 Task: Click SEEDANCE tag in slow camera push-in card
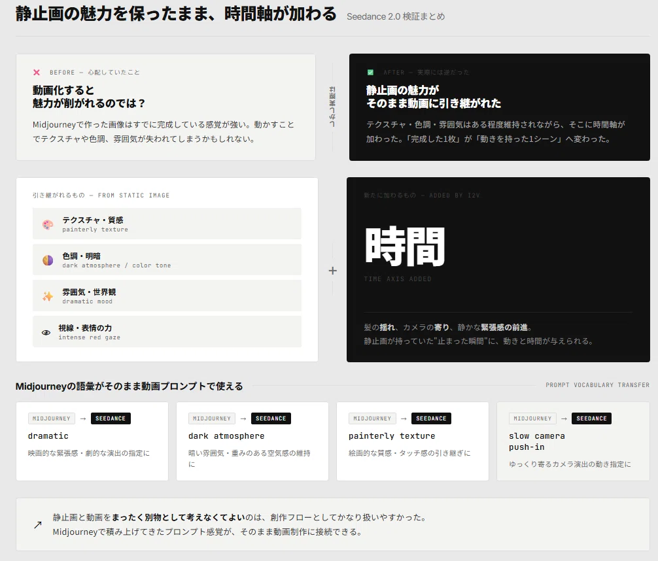click(592, 418)
